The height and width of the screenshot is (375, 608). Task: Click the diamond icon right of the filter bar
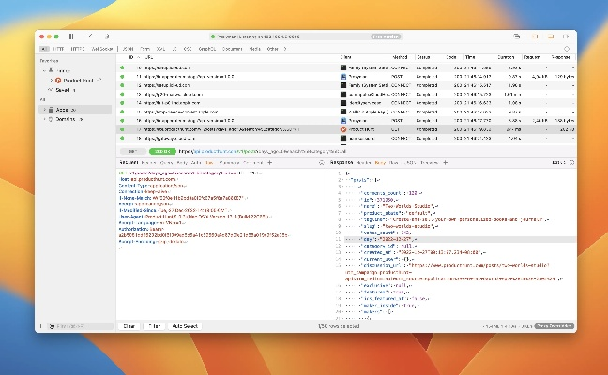[x=565, y=48]
